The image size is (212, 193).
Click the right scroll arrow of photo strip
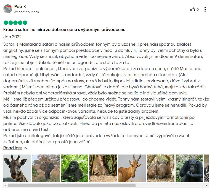[206, 185]
